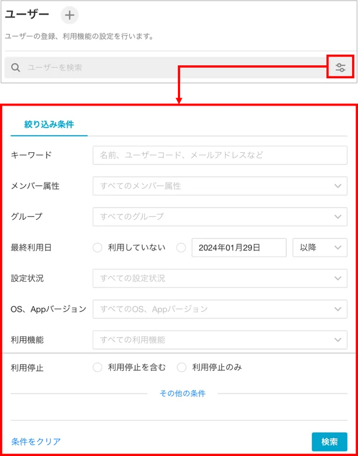The width and height of the screenshot is (358, 456).
Task: Open the 以降 dropdown
Action: click(320, 248)
